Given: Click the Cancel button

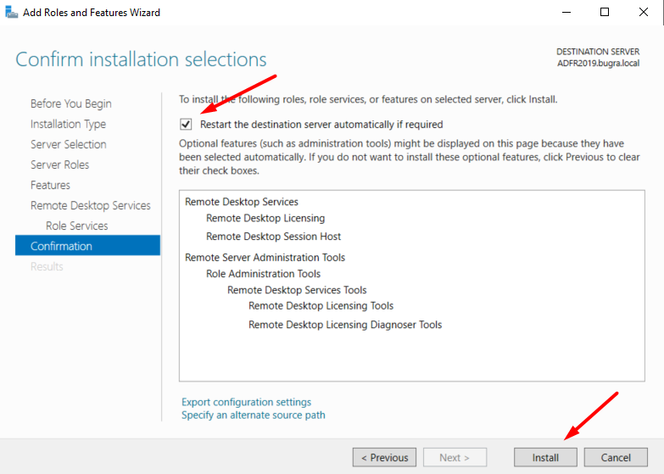Looking at the screenshot, I should click(616, 458).
